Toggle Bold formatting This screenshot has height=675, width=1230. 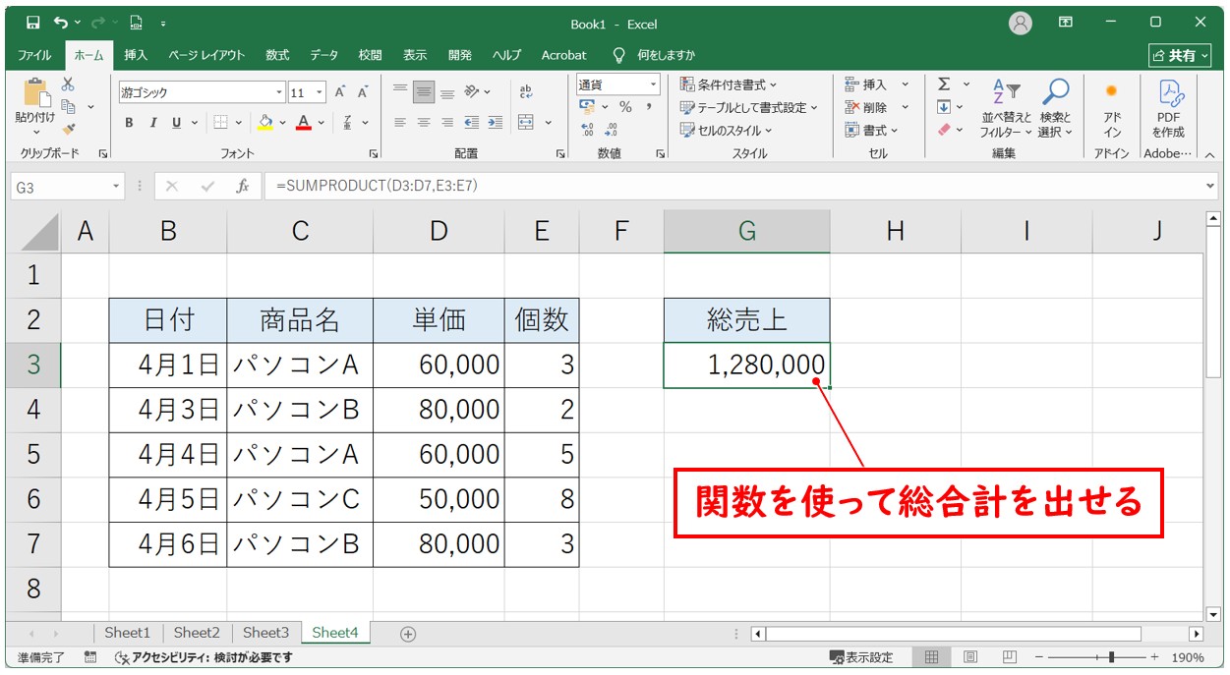129,123
